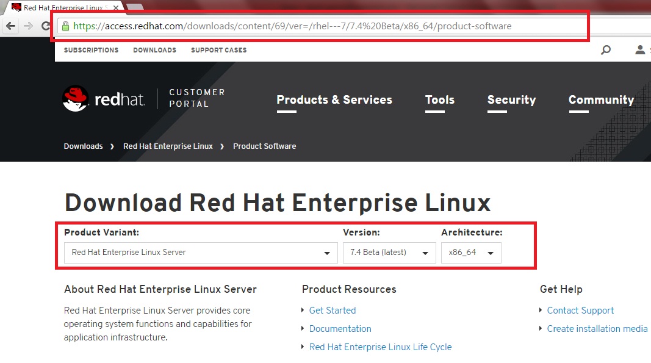Open the Contact Support link
The image size is (651, 363).
[580, 311]
